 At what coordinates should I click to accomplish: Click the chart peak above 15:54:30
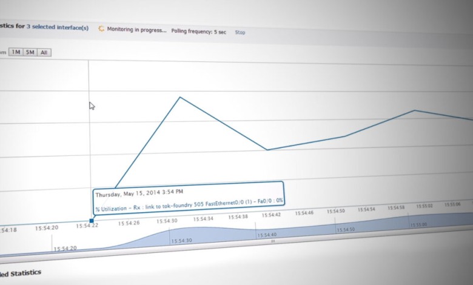coord(180,97)
